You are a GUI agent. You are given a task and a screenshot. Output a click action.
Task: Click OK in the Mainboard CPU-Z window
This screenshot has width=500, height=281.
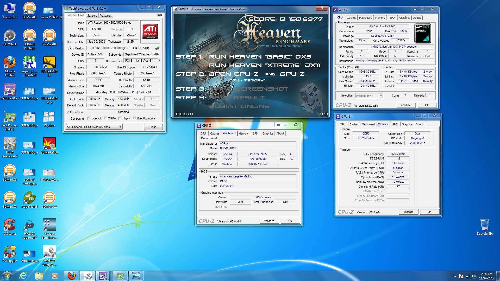click(x=290, y=221)
